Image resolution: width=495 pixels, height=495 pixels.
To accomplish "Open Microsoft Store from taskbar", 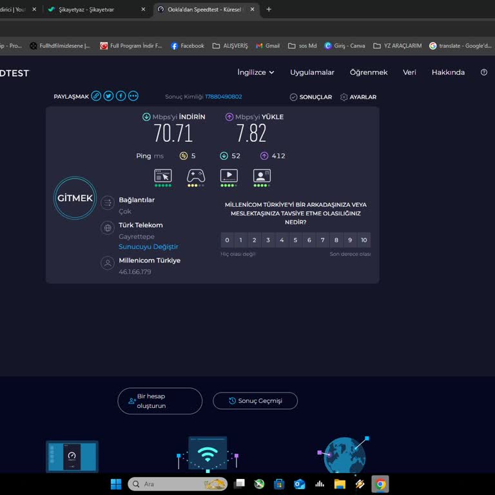I will pyautogui.click(x=279, y=484).
